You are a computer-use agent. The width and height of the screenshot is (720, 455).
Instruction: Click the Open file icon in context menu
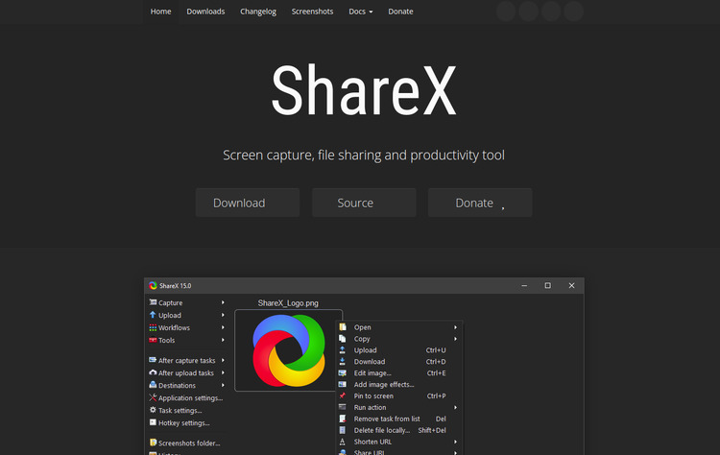pos(343,327)
